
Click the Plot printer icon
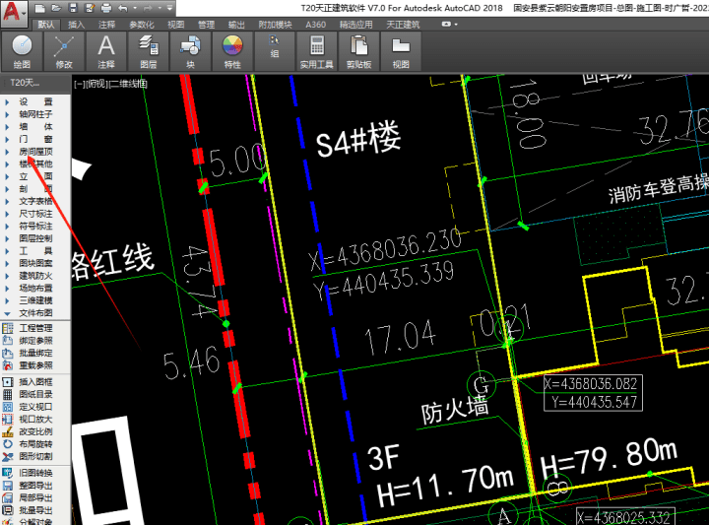105,8
